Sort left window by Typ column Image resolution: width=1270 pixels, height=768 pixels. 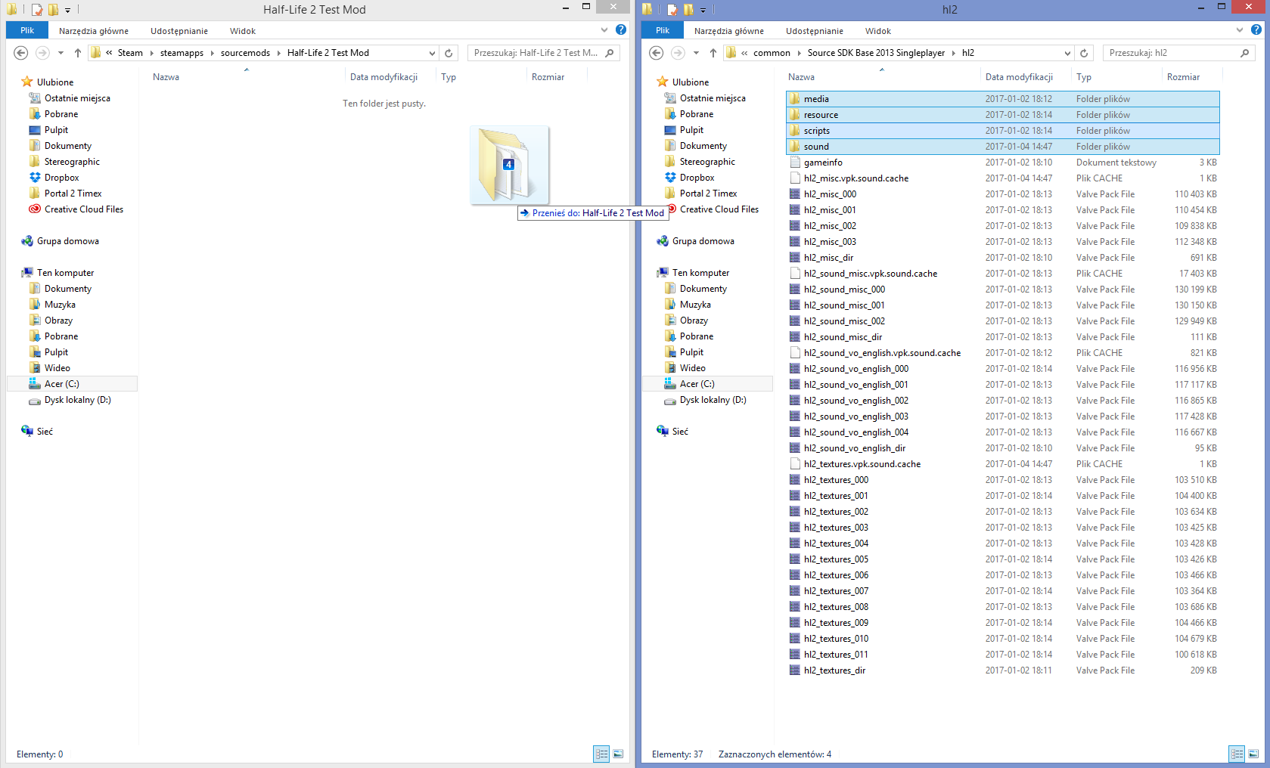pos(449,77)
